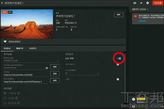The width and height of the screenshot is (164, 109).
Task: Expand the top chat messages dropdown
Action: (140, 9)
